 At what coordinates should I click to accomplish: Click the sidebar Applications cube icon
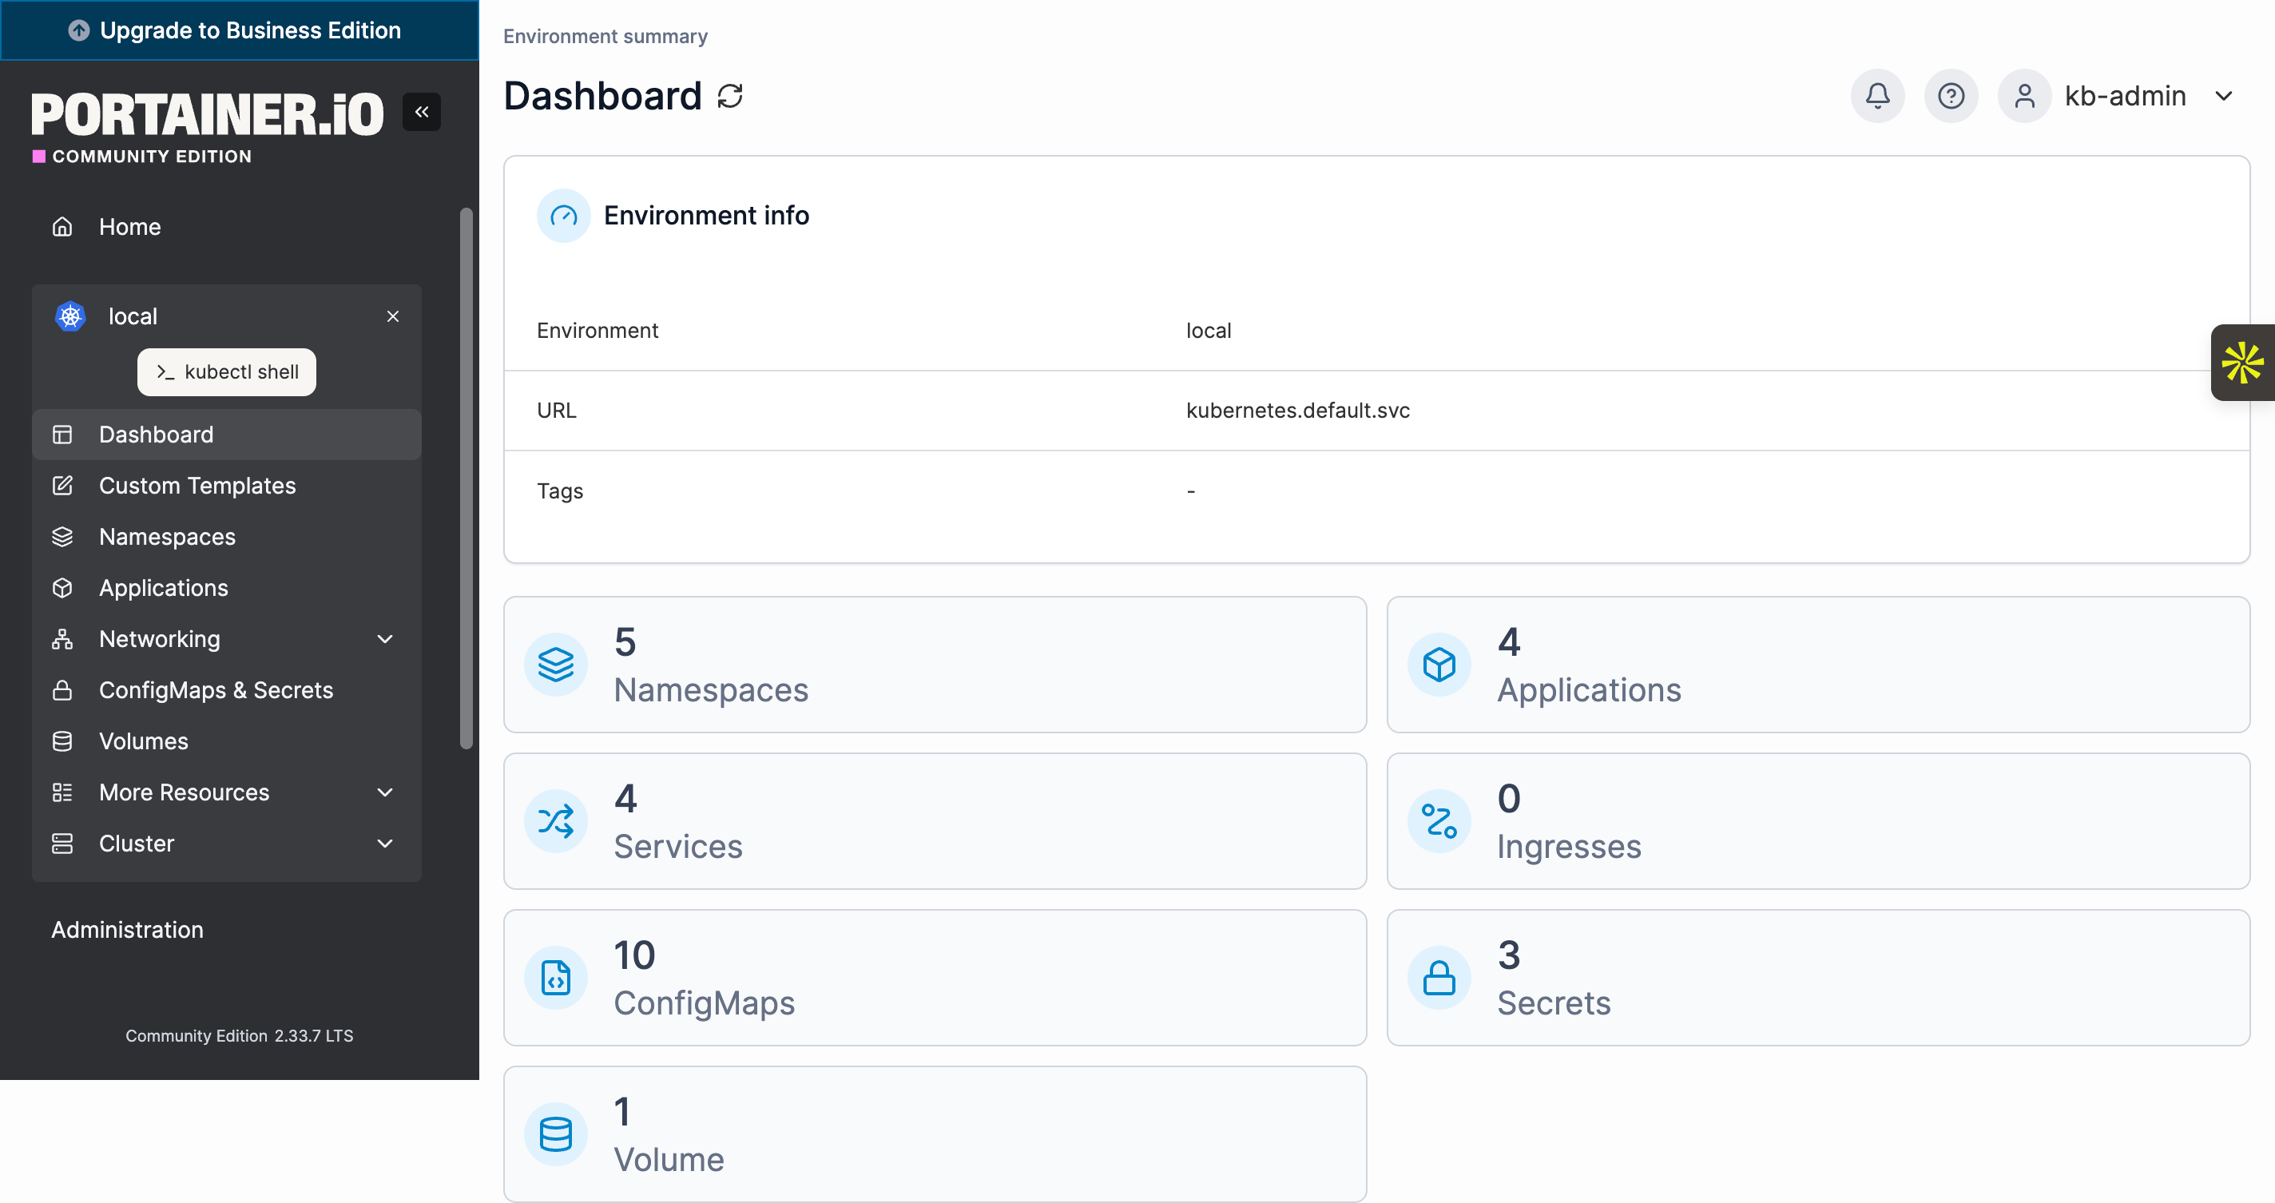[x=62, y=588]
